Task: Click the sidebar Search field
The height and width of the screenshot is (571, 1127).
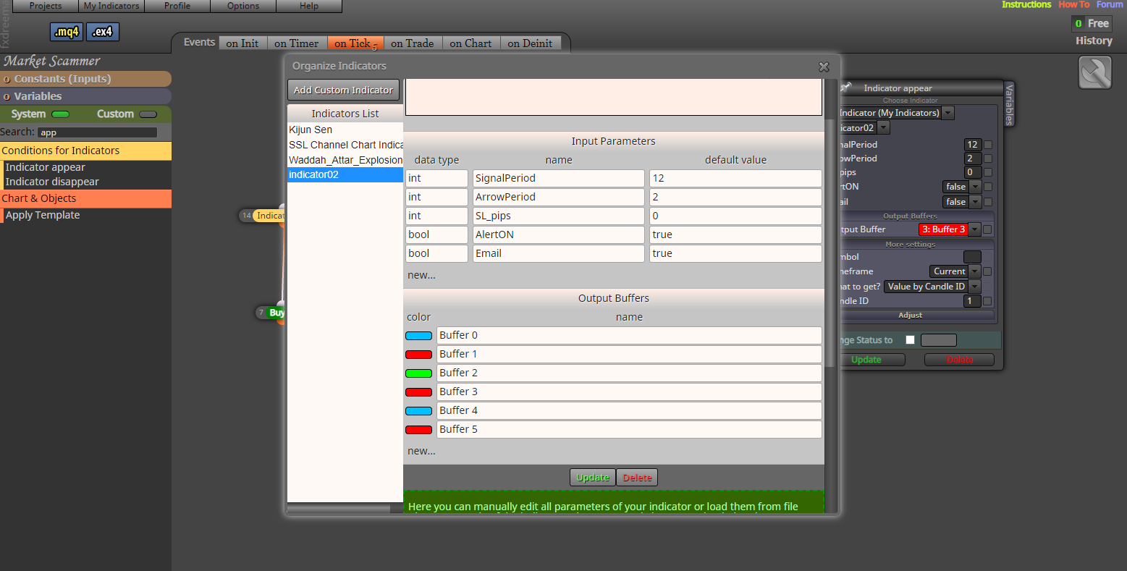Action: pos(97,132)
